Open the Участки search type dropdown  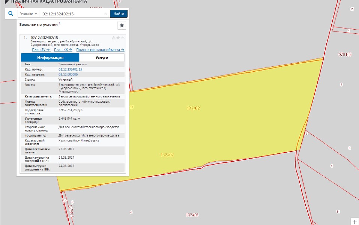(x=29, y=14)
